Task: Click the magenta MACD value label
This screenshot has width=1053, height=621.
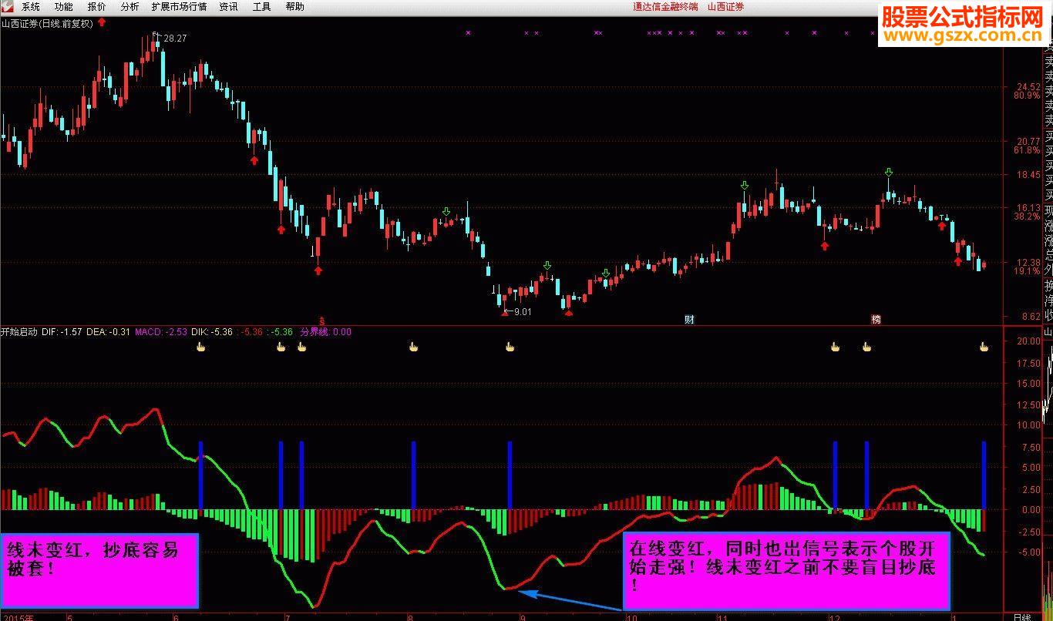Action: [161, 332]
